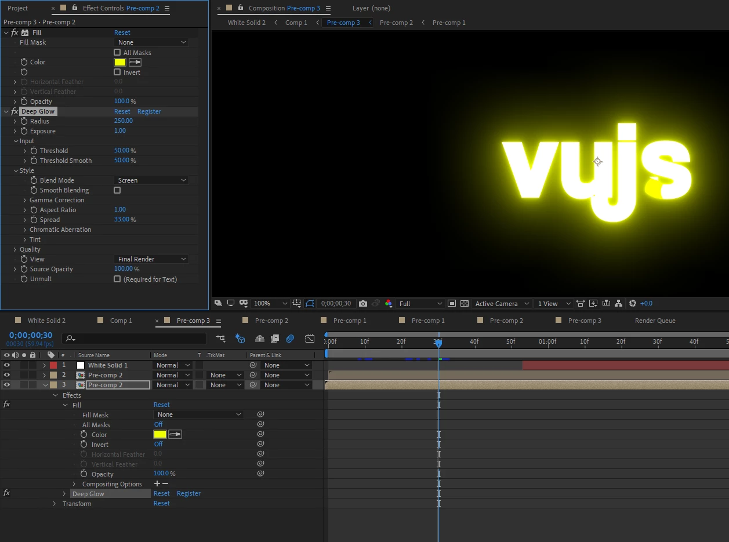Expand the Transform group of layer 3
The image size is (729, 542).
pos(55,504)
